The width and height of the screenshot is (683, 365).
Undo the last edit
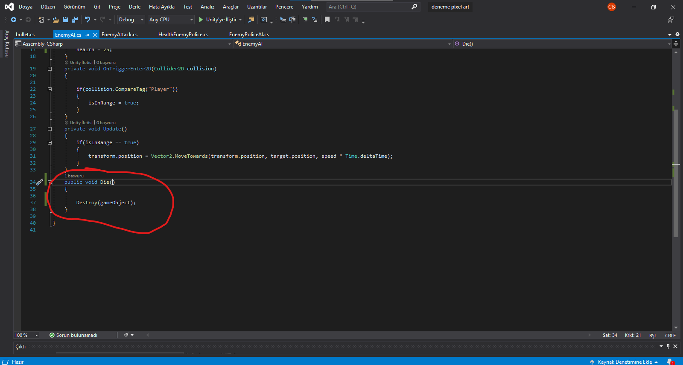tap(88, 20)
